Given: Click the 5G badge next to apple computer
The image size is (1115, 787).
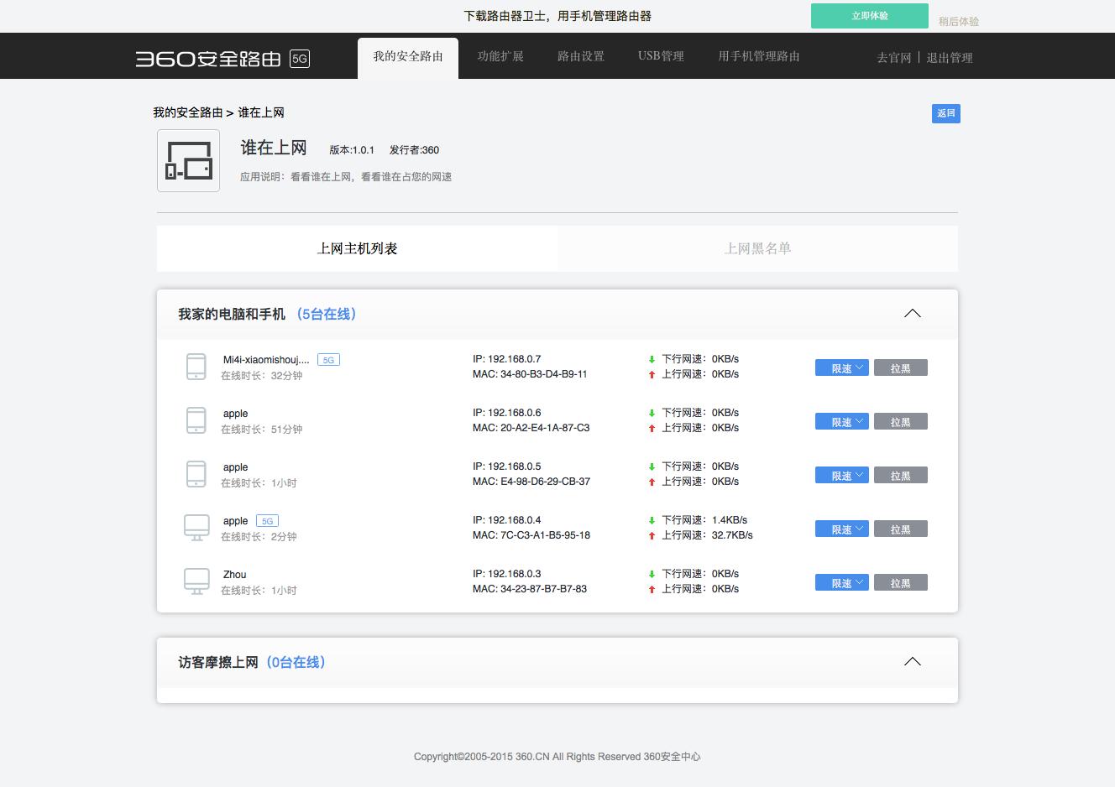Looking at the screenshot, I should [266, 520].
